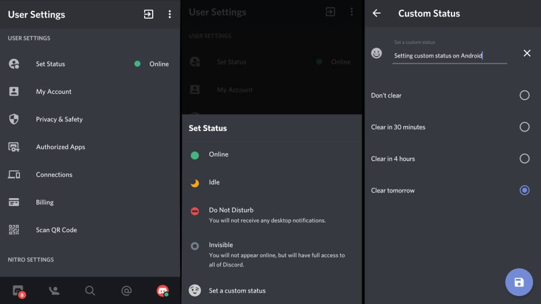Click the Clear in 30 minutes label
Viewport: 541px width, 304px height.
click(398, 127)
